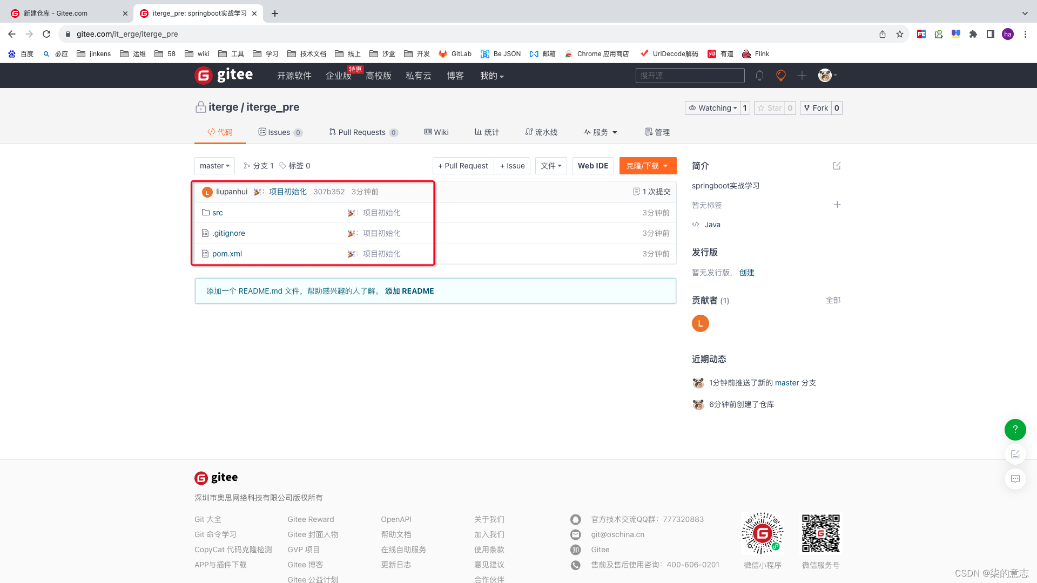Toggle Watching repository status
This screenshot has height=583, width=1037.
(x=711, y=107)
